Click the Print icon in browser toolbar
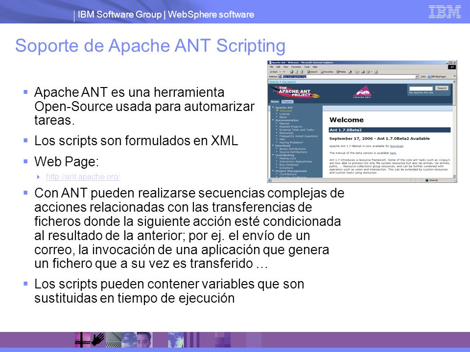 coord(363,72)
